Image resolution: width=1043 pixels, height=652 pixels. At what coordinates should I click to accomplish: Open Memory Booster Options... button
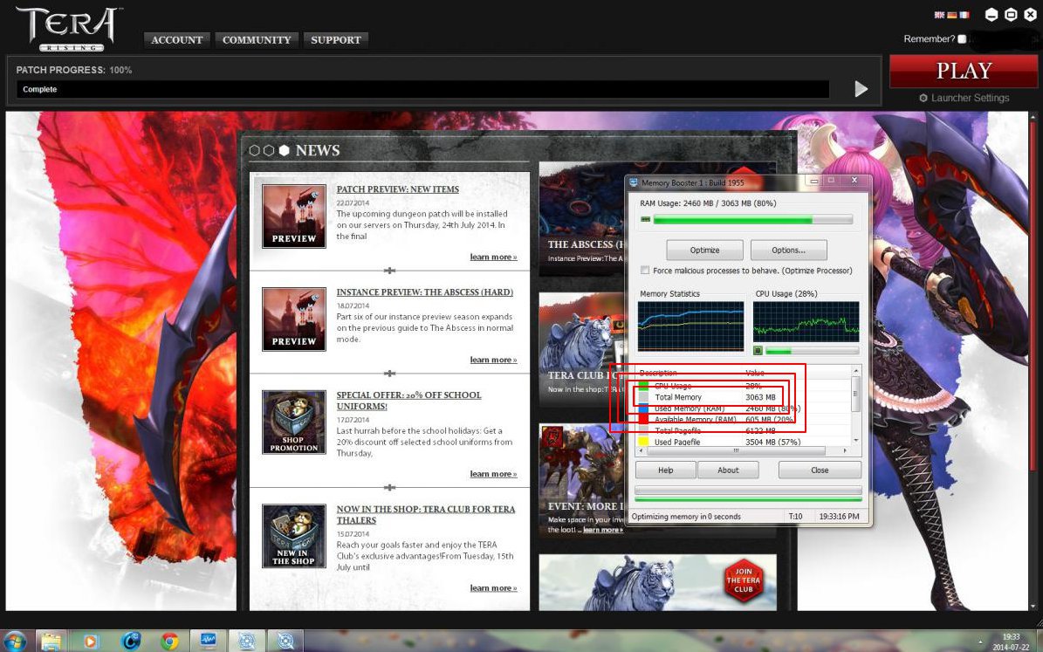click(788, 251)
